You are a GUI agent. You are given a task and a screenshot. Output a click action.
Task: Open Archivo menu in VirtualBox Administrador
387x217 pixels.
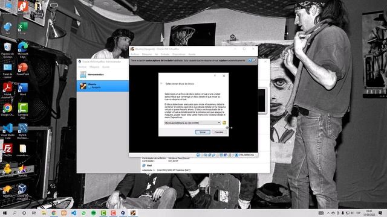[82, 67]
